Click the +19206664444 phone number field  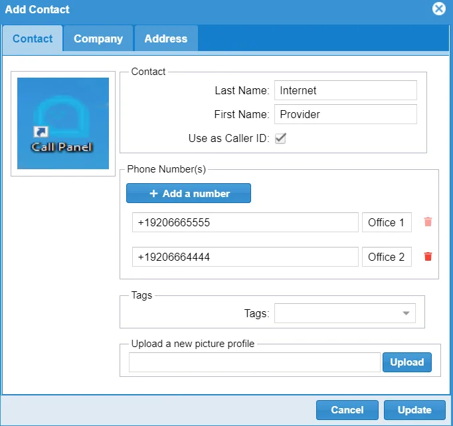pyautogui.click(x=245, y=257)
